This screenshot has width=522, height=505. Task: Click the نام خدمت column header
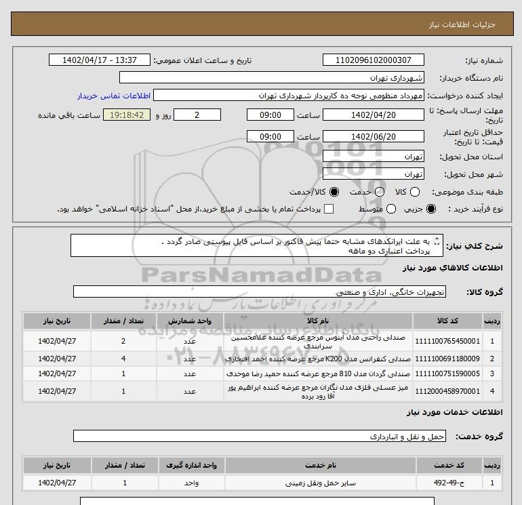point(320,466)
